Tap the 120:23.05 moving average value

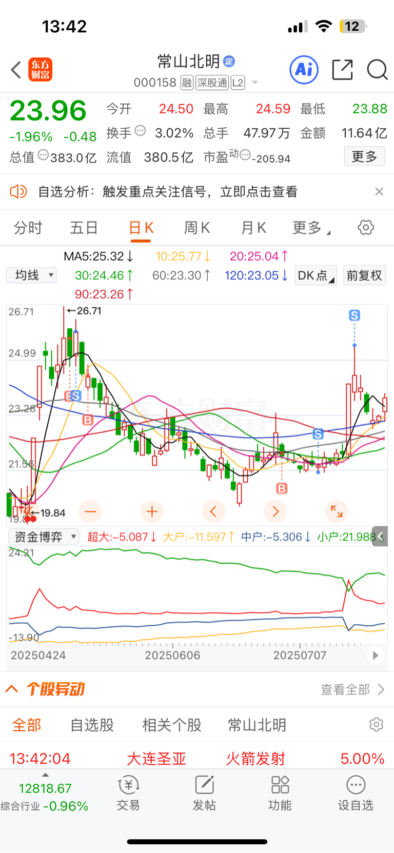click(257, 275)
